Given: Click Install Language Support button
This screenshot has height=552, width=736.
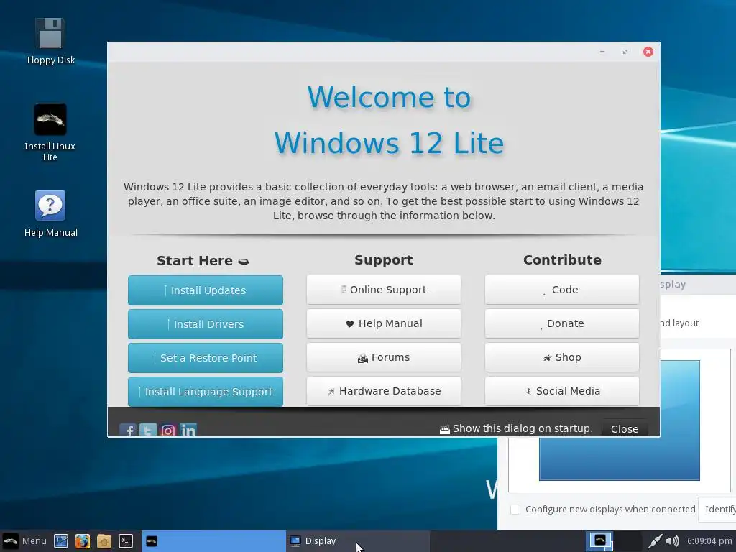Looking at the screenshot, I should pyautogui.click(x=206, y=392).
